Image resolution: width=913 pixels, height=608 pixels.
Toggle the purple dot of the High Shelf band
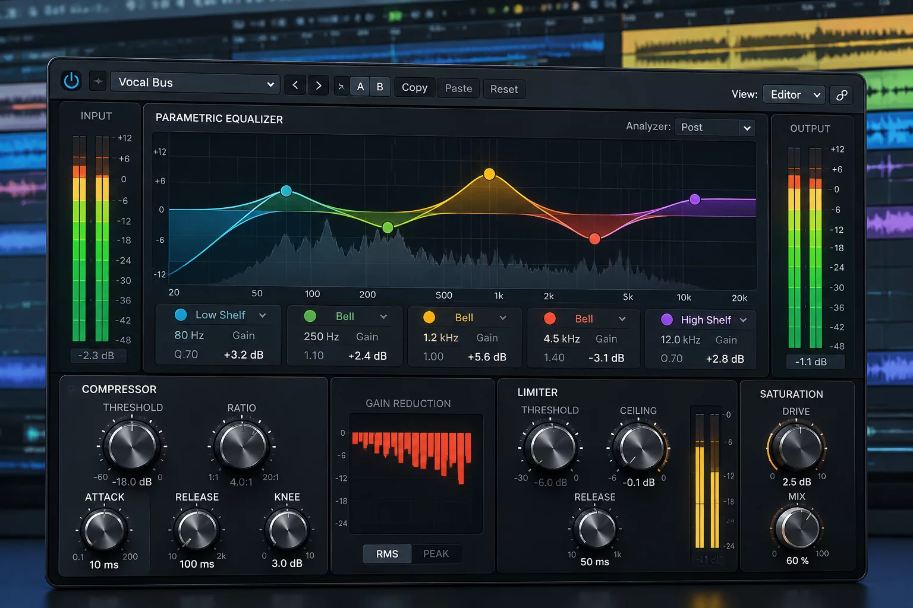click(667, 319)
